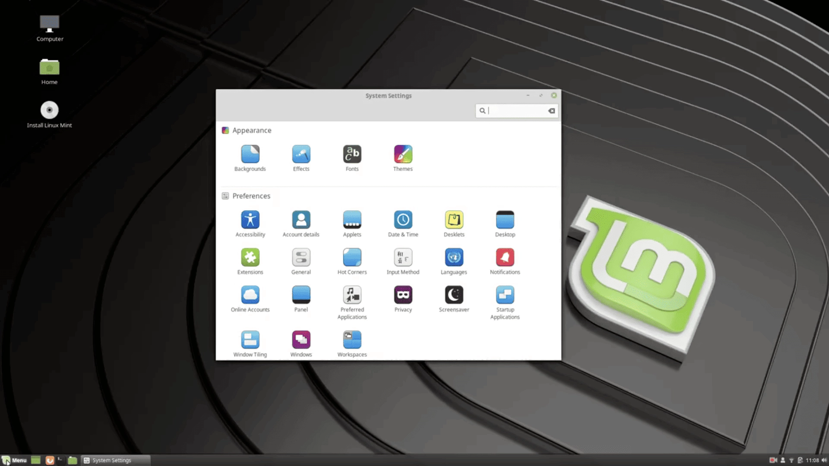
Task: Open Desktop preferences
Action: tap(505, 224)
